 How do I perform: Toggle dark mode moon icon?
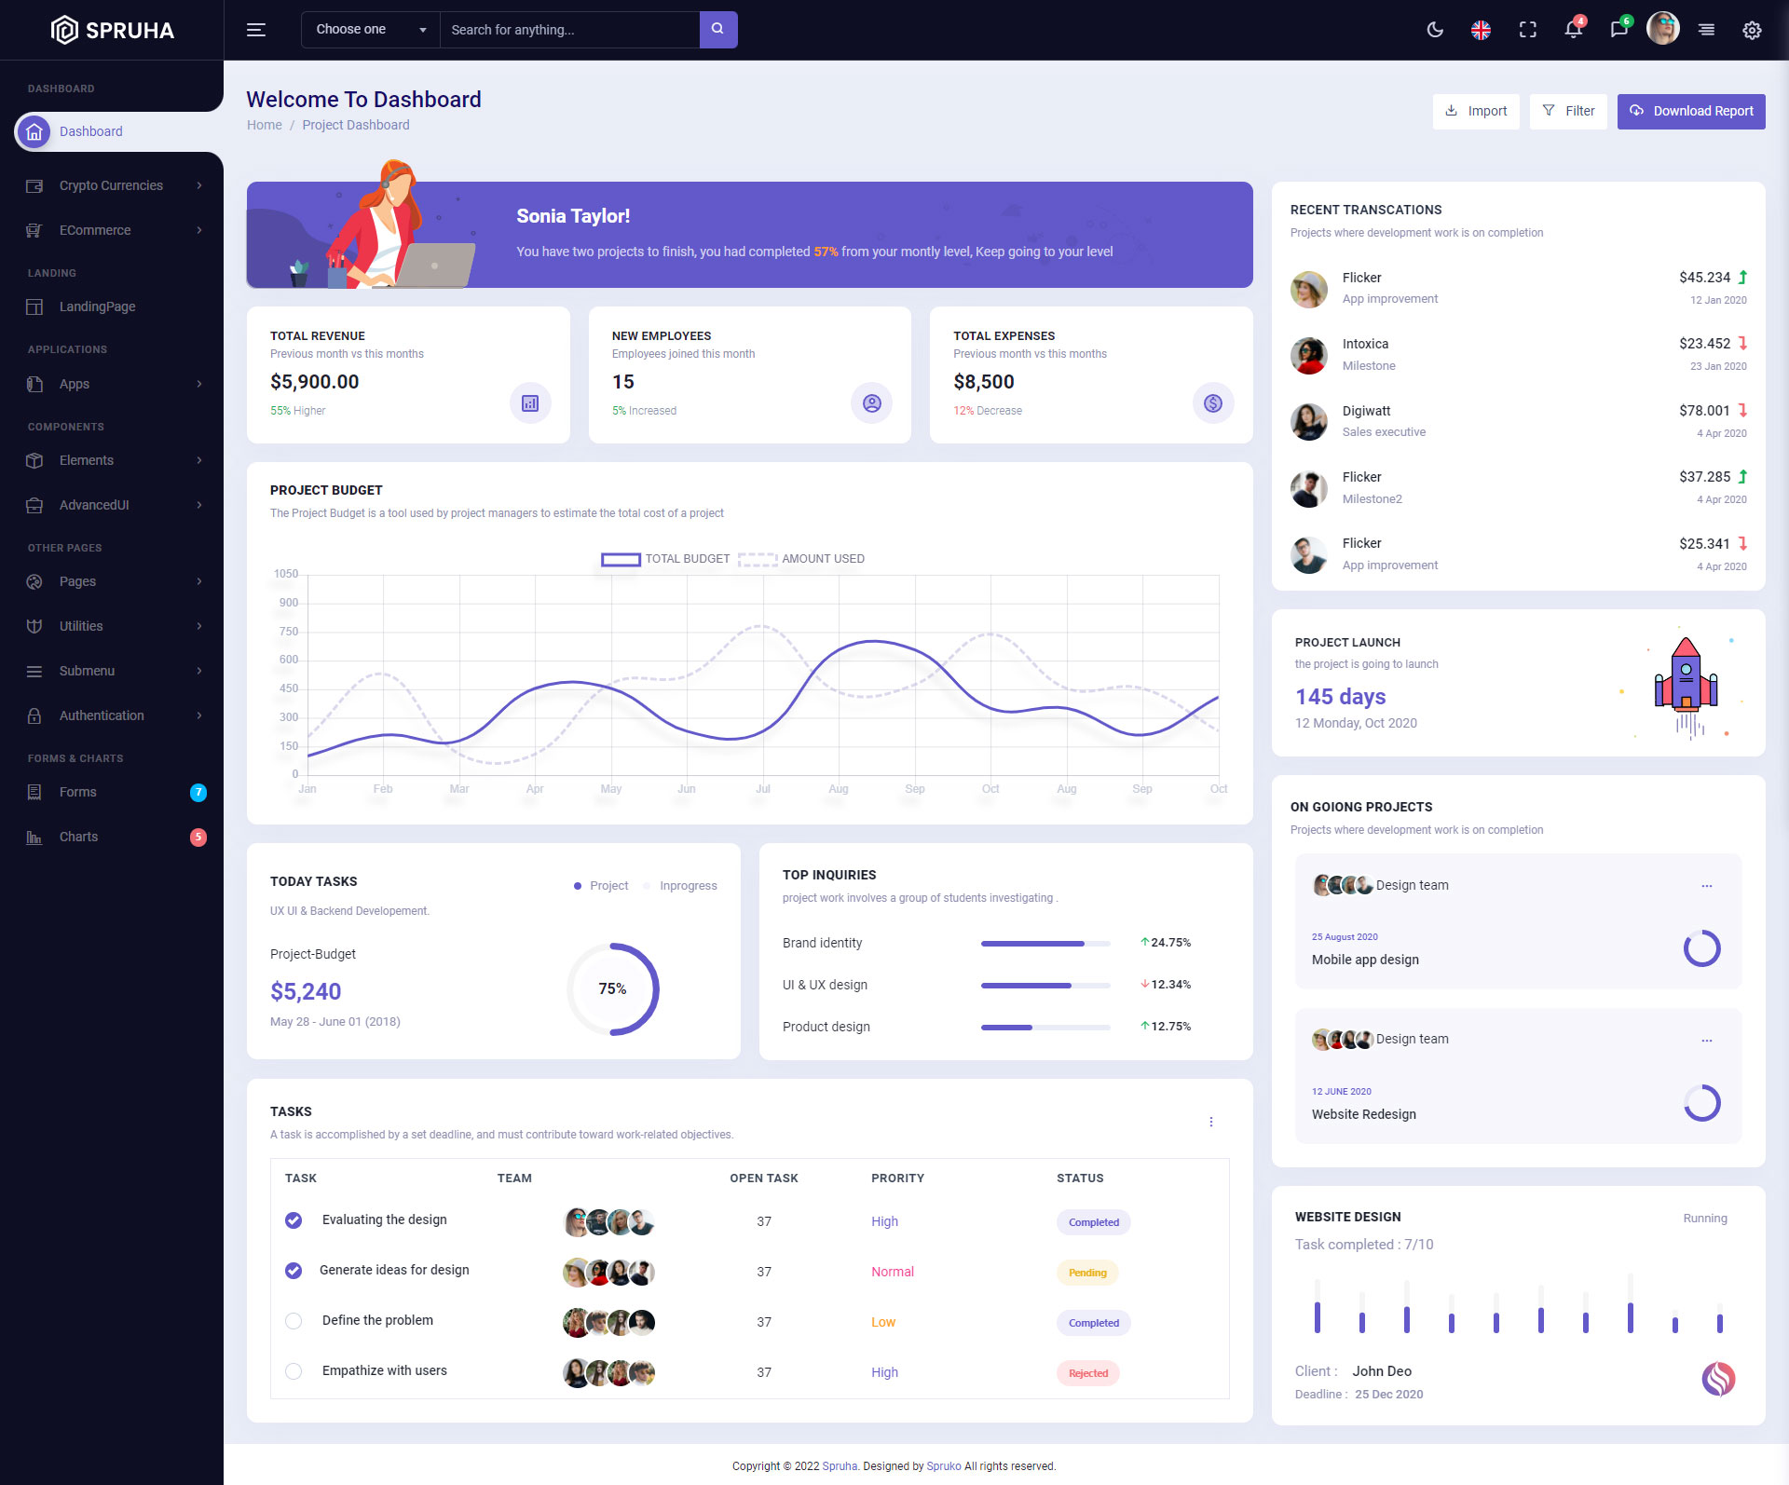[1435, 30]
